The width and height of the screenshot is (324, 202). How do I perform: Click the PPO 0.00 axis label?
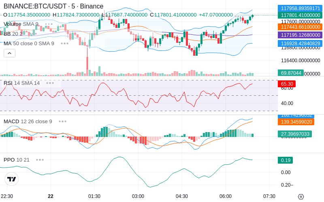[286, 173]
